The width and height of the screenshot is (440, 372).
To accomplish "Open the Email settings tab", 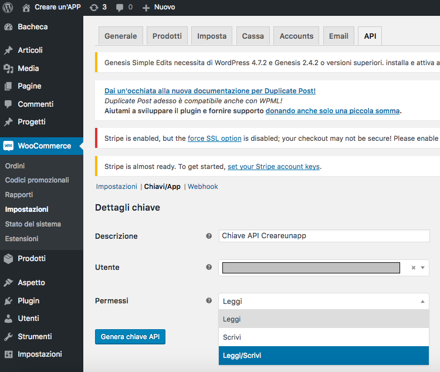I will [339, 36].
